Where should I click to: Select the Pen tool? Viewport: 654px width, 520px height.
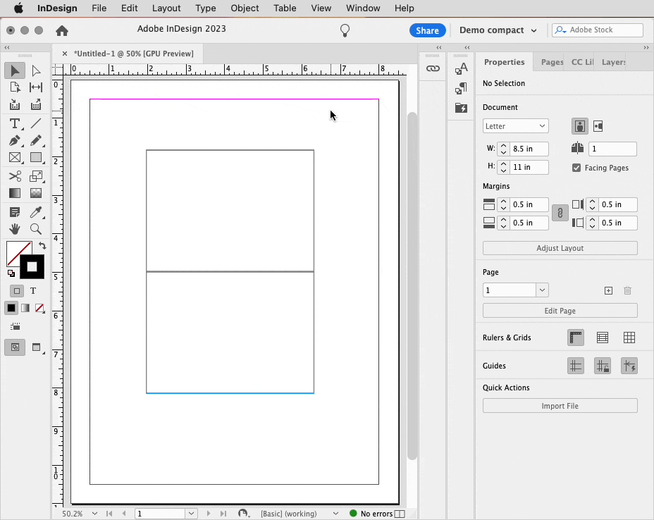(15, 140)
